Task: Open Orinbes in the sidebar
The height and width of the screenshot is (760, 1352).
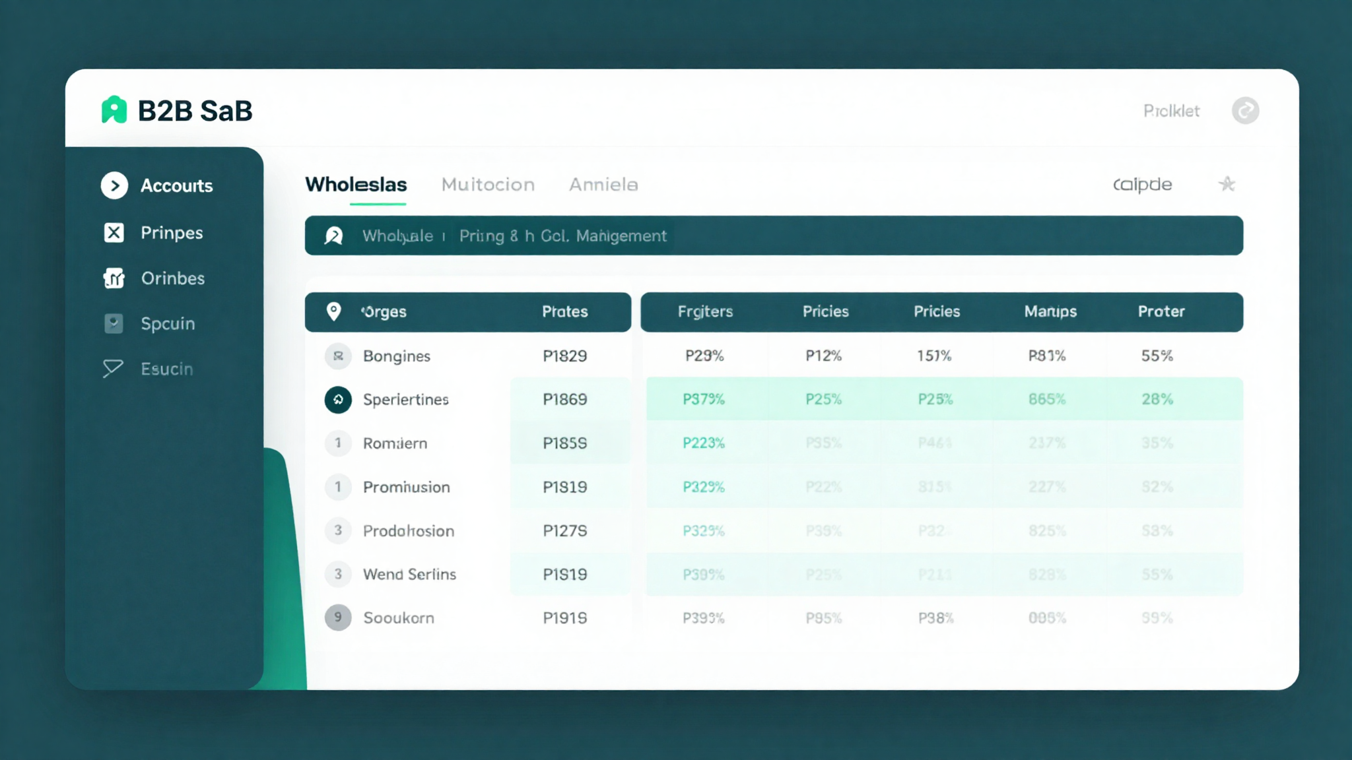Action: (173, 278)
